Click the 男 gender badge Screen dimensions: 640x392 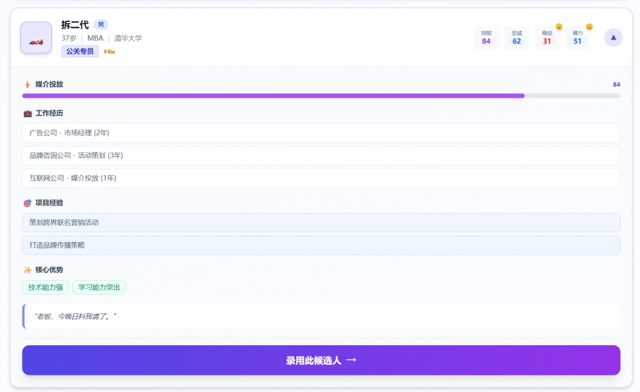click(x=101, y=25)
